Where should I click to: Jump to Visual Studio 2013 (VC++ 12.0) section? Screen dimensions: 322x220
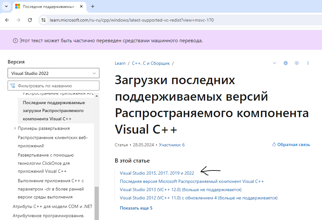pos(181,190)
